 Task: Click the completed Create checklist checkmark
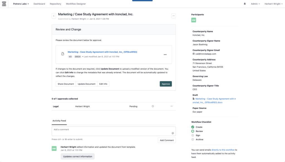(x=193, y=127)
